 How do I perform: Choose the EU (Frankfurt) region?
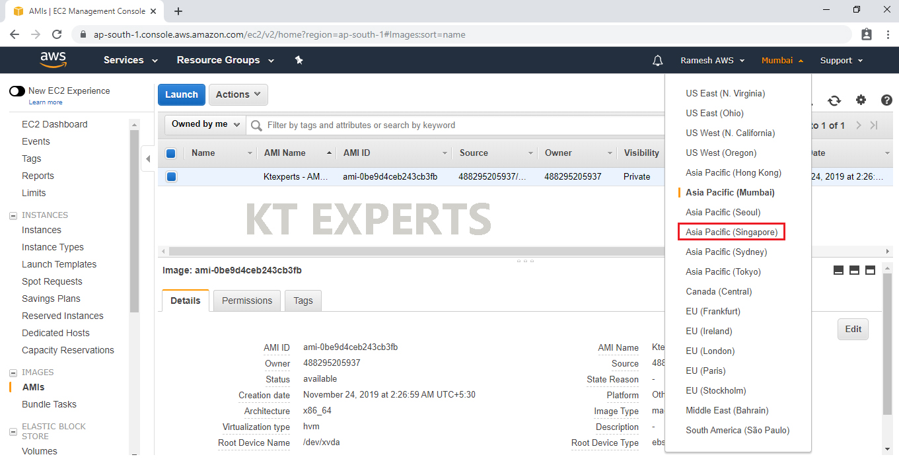(x=713, y=311)
